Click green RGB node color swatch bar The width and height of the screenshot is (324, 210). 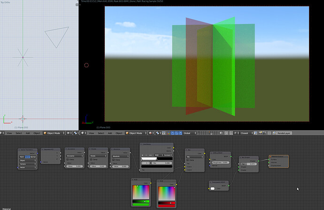[141, 205]
